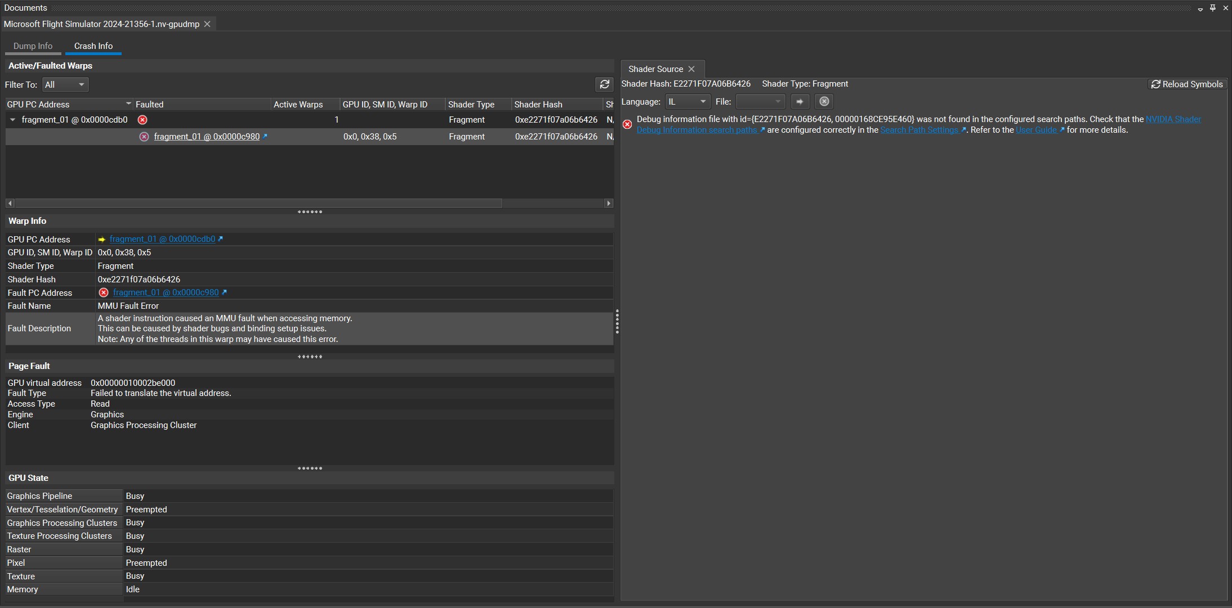Sort by Active Warps column header
Screen dimensions: 1232x608
pos(306,105)
